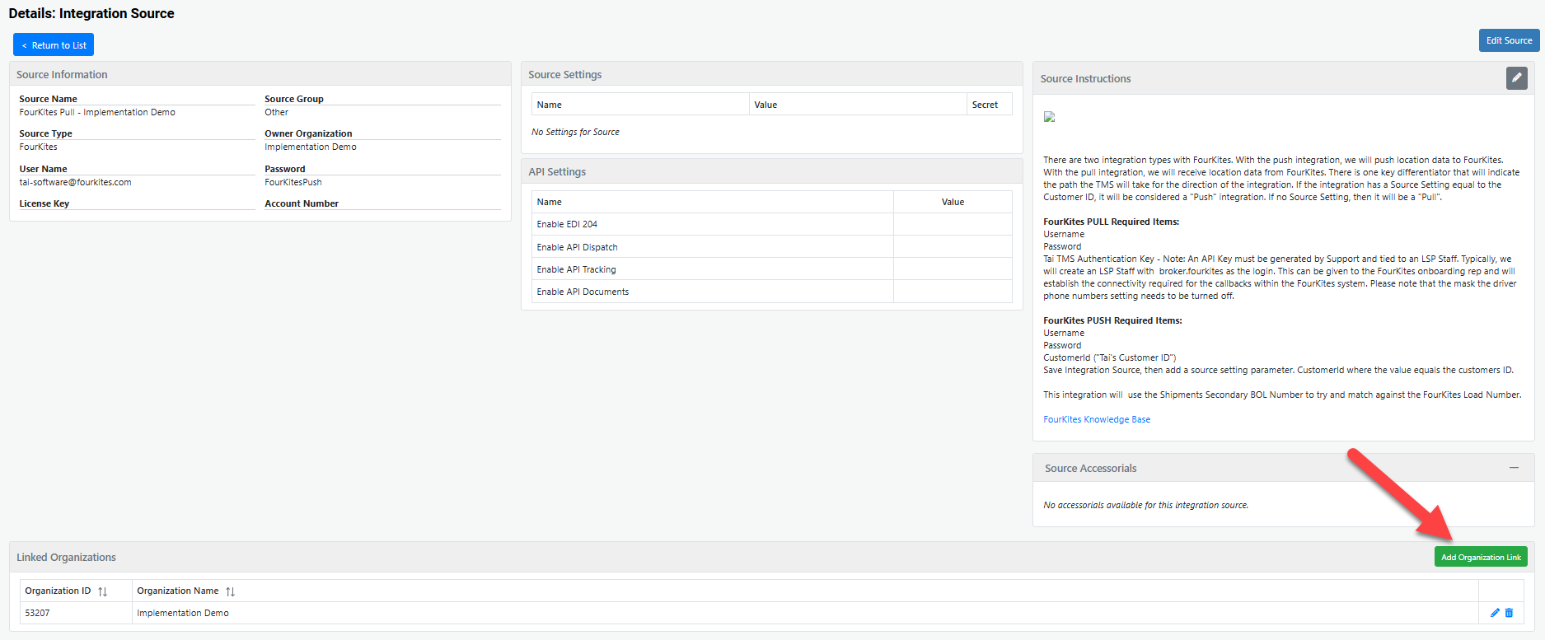Select the Enable API Documents row
Viewport: 1545px width, 640px height.
click(772, 292)
